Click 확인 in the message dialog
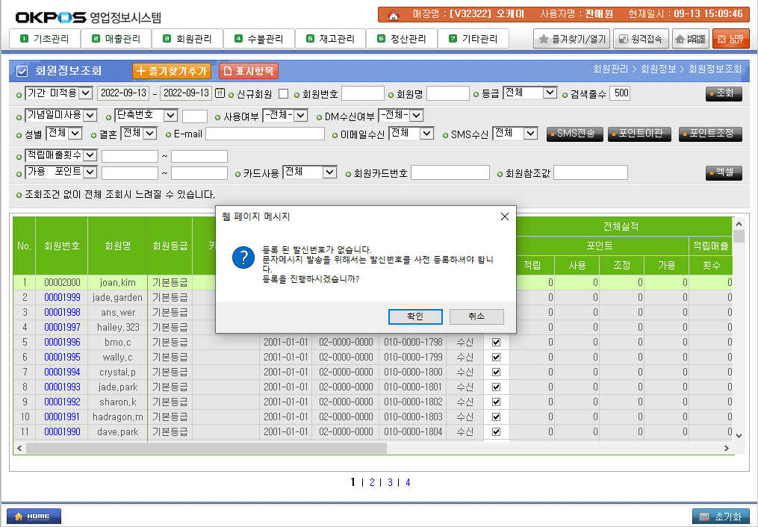 (415, 316)
